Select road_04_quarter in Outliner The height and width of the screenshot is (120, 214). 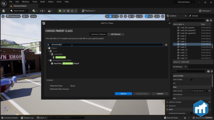pyautogui.click(x=187, y=27)
